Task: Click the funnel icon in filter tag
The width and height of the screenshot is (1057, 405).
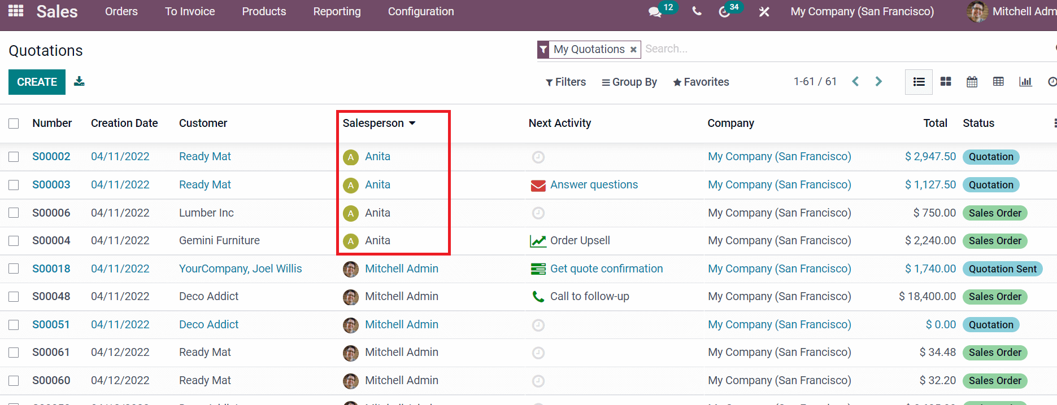Action: pyautogui.click(x=543, y=50)
